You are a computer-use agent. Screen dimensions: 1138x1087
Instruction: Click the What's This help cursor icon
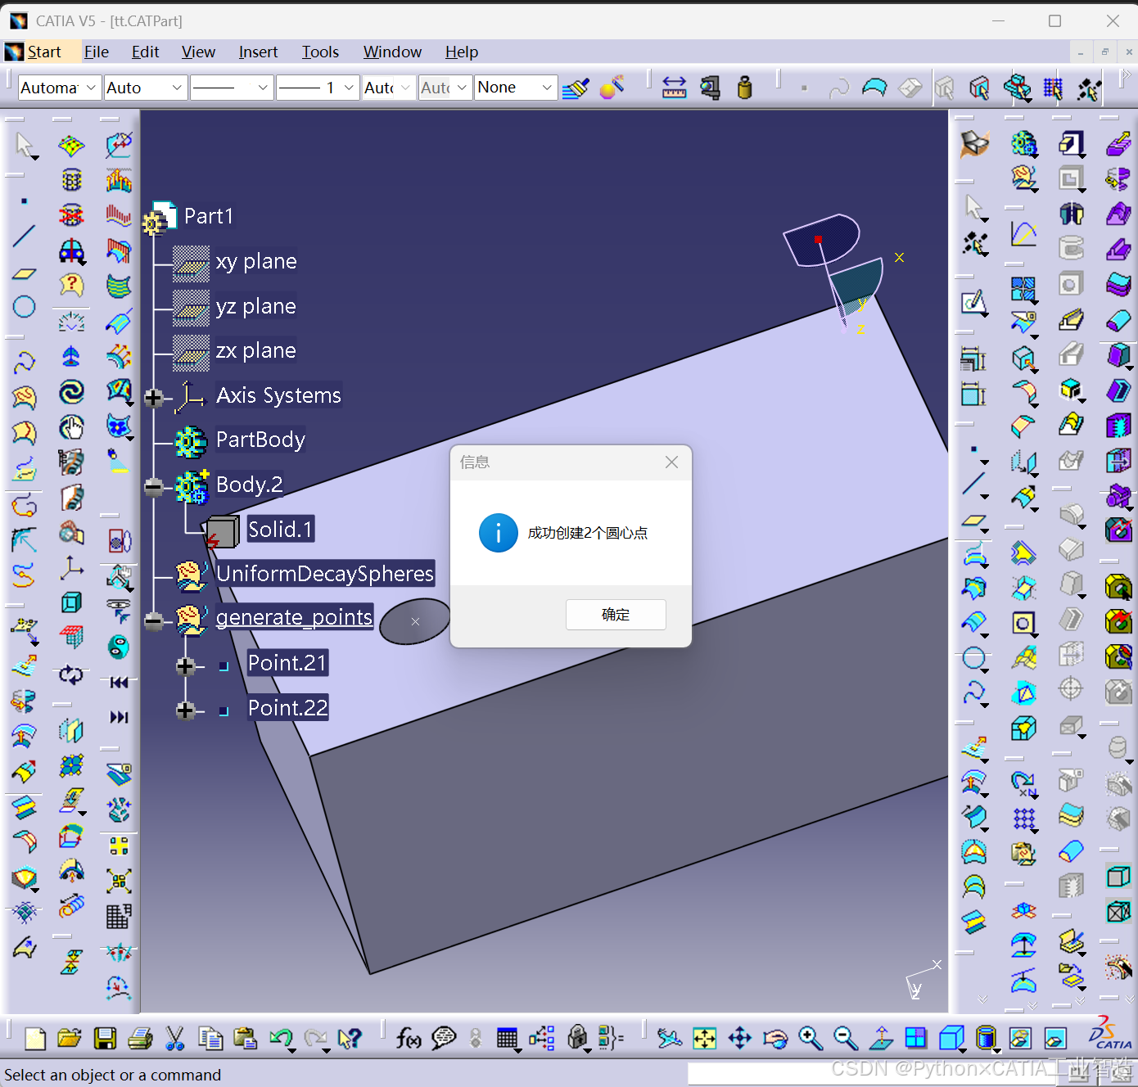coord(350,1039)
